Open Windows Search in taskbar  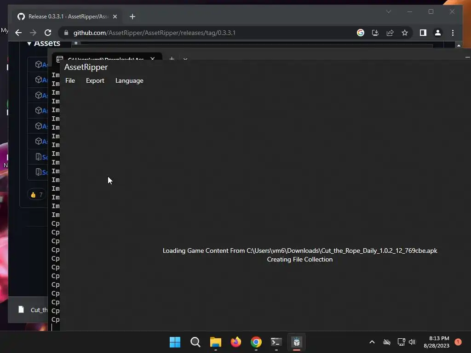tap(195, 342)
